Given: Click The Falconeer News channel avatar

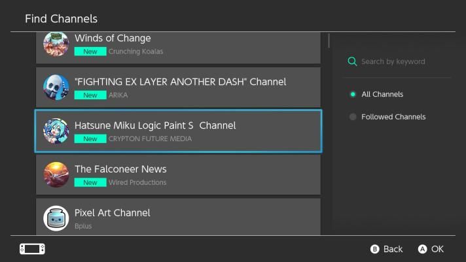Looking at the screenshot, I should point(56,175).
